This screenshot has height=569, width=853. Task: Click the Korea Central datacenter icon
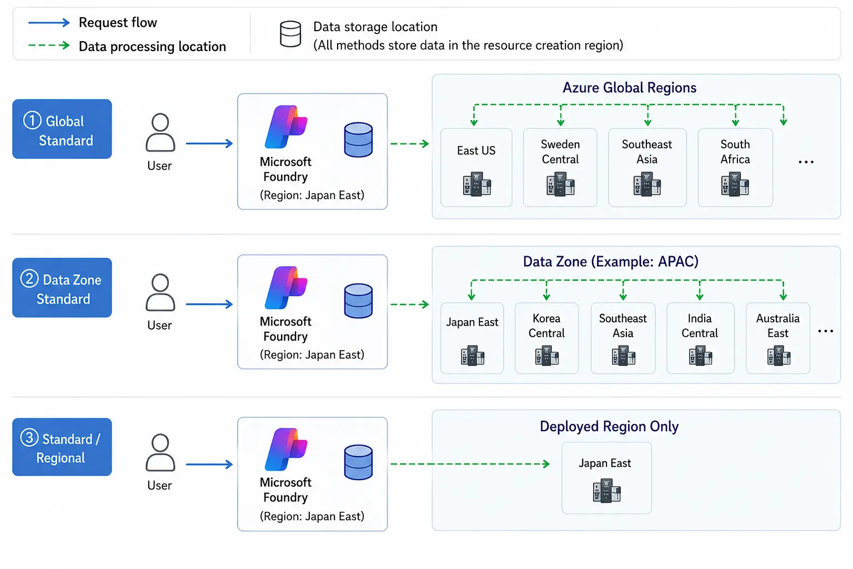[x=547, y=356]
